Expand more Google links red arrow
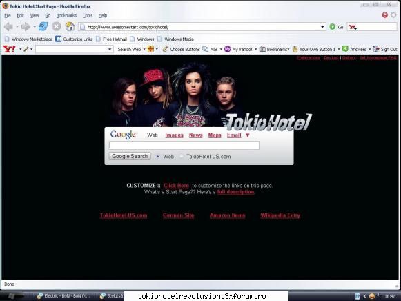The image size is (401, 301). coord(248,135)
